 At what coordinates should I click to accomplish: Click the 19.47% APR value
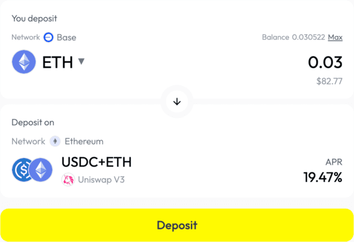pos(322,178)
